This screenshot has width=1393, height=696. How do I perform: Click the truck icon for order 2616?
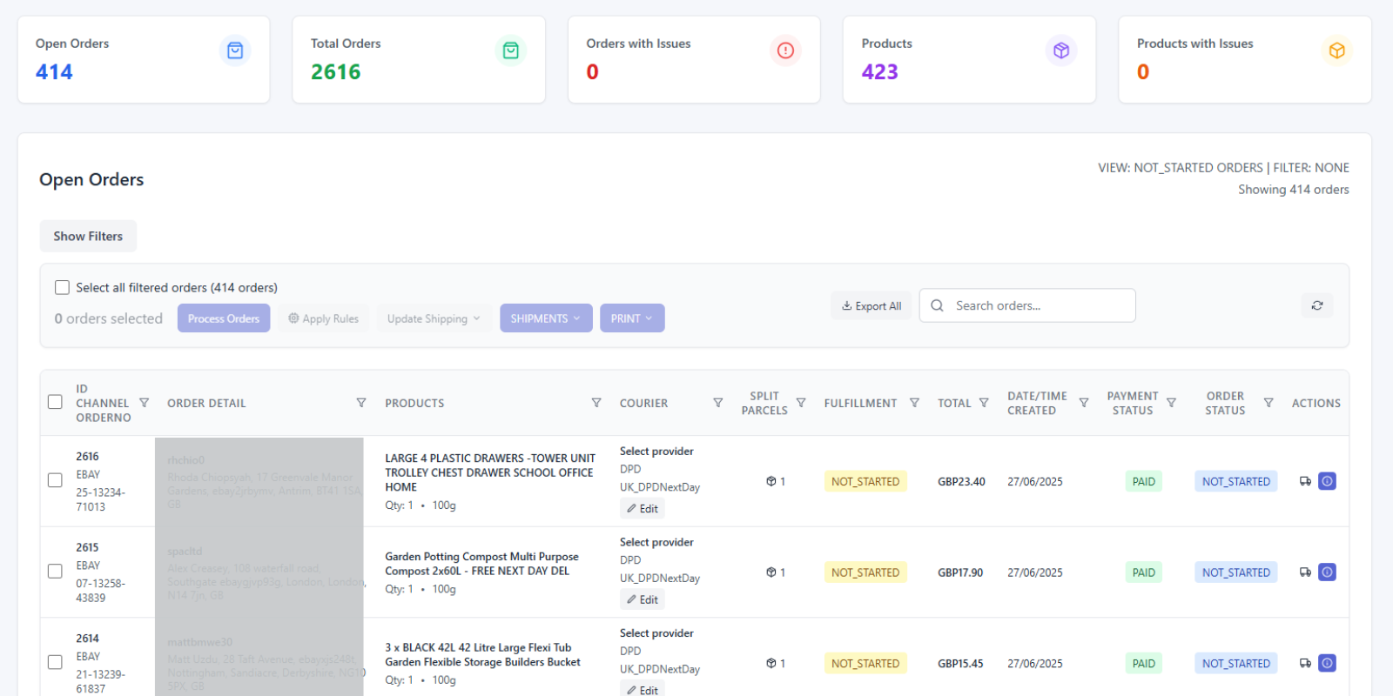tap(1305, 481)
